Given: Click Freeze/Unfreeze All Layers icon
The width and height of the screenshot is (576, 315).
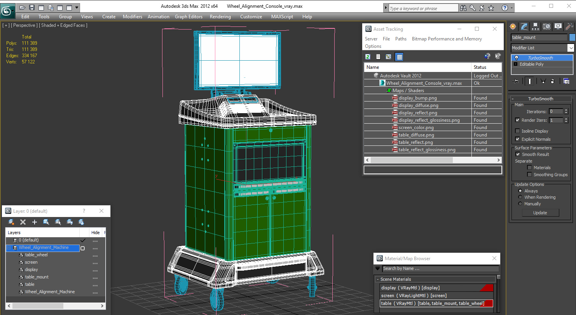Looking at the screenshot, I should pyautogui.click(x=81, y=222).
